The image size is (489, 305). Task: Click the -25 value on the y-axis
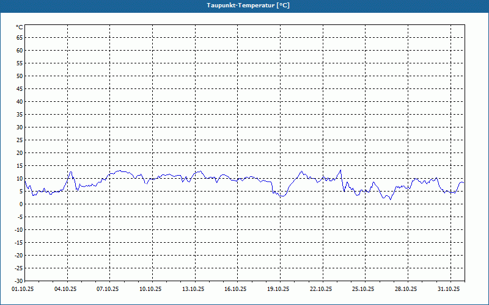[19, 268]
